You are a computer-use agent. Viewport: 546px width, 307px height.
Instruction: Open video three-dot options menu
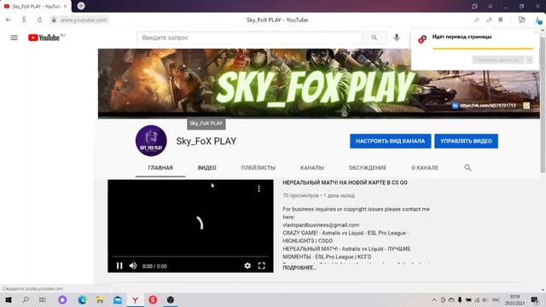coord(258,188)
